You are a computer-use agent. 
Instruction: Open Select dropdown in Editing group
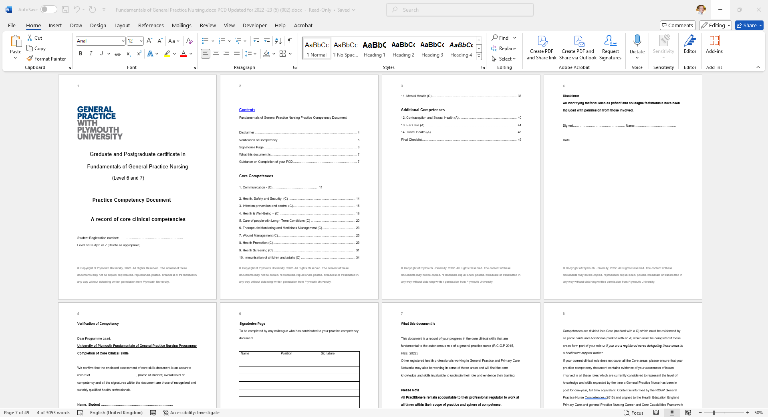[504, 59]
